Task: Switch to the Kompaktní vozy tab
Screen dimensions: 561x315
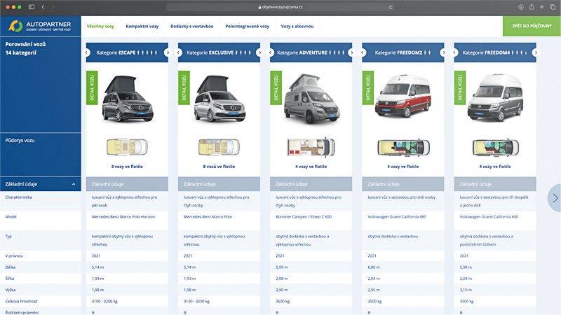Action: (142, 27)
